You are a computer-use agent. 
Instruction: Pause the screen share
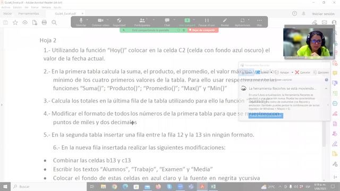[x=207, y=22]
